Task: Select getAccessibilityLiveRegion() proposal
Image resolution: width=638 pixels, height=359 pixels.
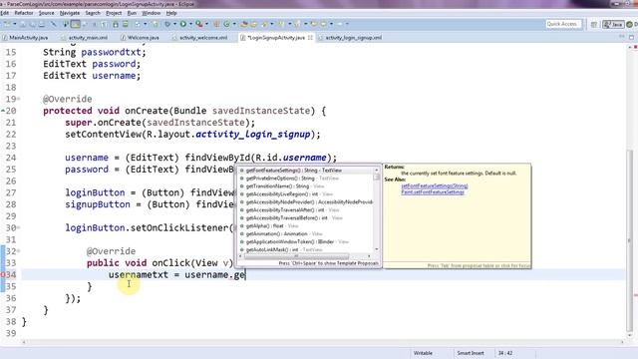Action: (306, 194)
